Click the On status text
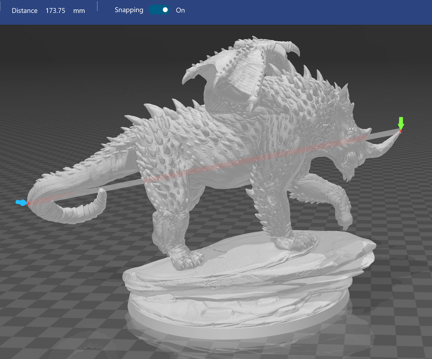The image size is (432, 359). tap(180, 10)
